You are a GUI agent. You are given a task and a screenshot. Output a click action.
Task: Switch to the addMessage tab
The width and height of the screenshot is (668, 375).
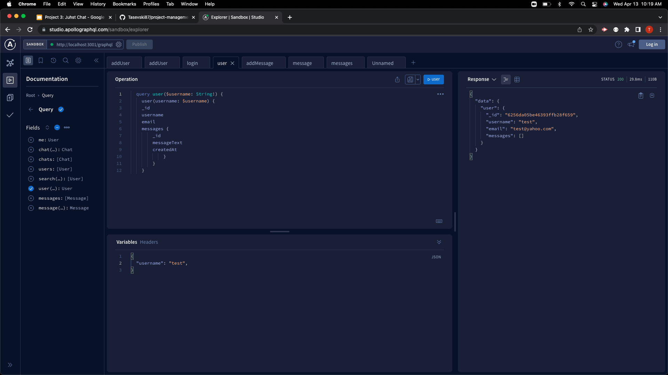tap(260, 63)
